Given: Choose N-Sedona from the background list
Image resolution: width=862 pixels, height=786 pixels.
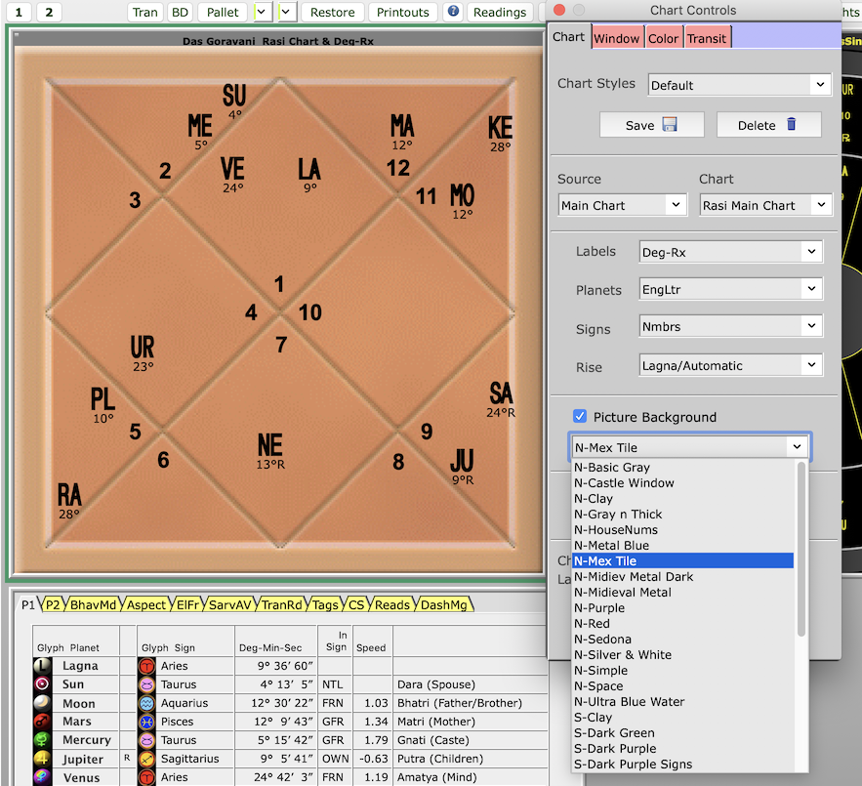Looking at the screenshot, I should point(601,640).
